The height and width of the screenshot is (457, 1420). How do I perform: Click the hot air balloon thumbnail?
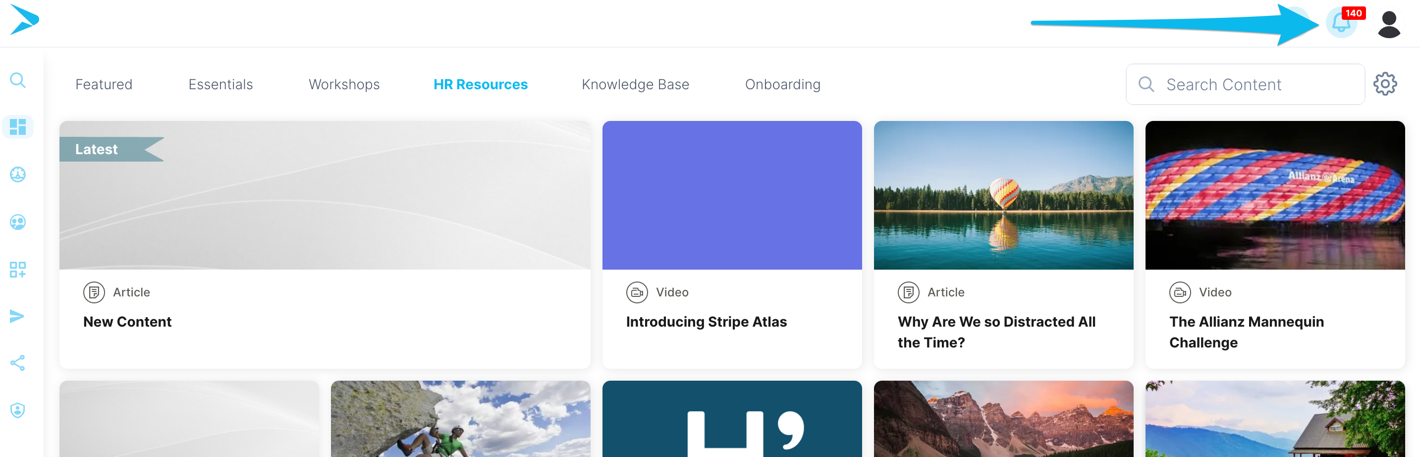(x=1003, y=195)
